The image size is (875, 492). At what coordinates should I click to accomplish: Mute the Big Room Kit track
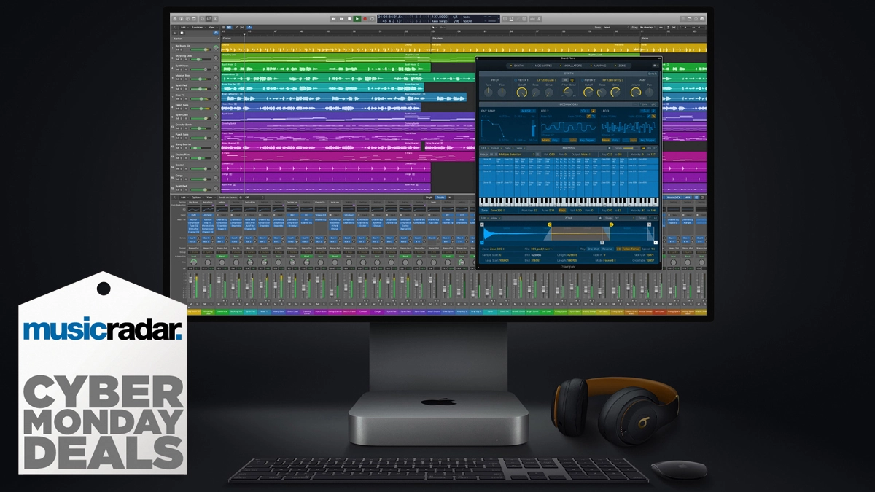click(x=177, y=50)
